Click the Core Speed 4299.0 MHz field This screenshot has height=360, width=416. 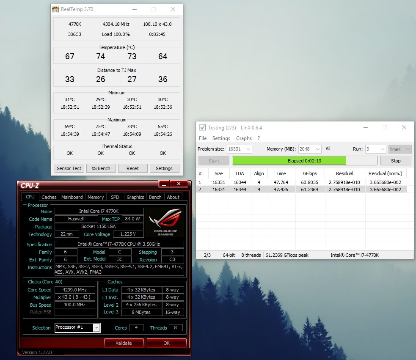pyautogui.click(x=74, y=290)
